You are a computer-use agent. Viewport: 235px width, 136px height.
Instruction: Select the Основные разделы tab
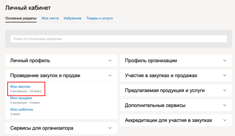pyautogui.click(x=21, y=18)
